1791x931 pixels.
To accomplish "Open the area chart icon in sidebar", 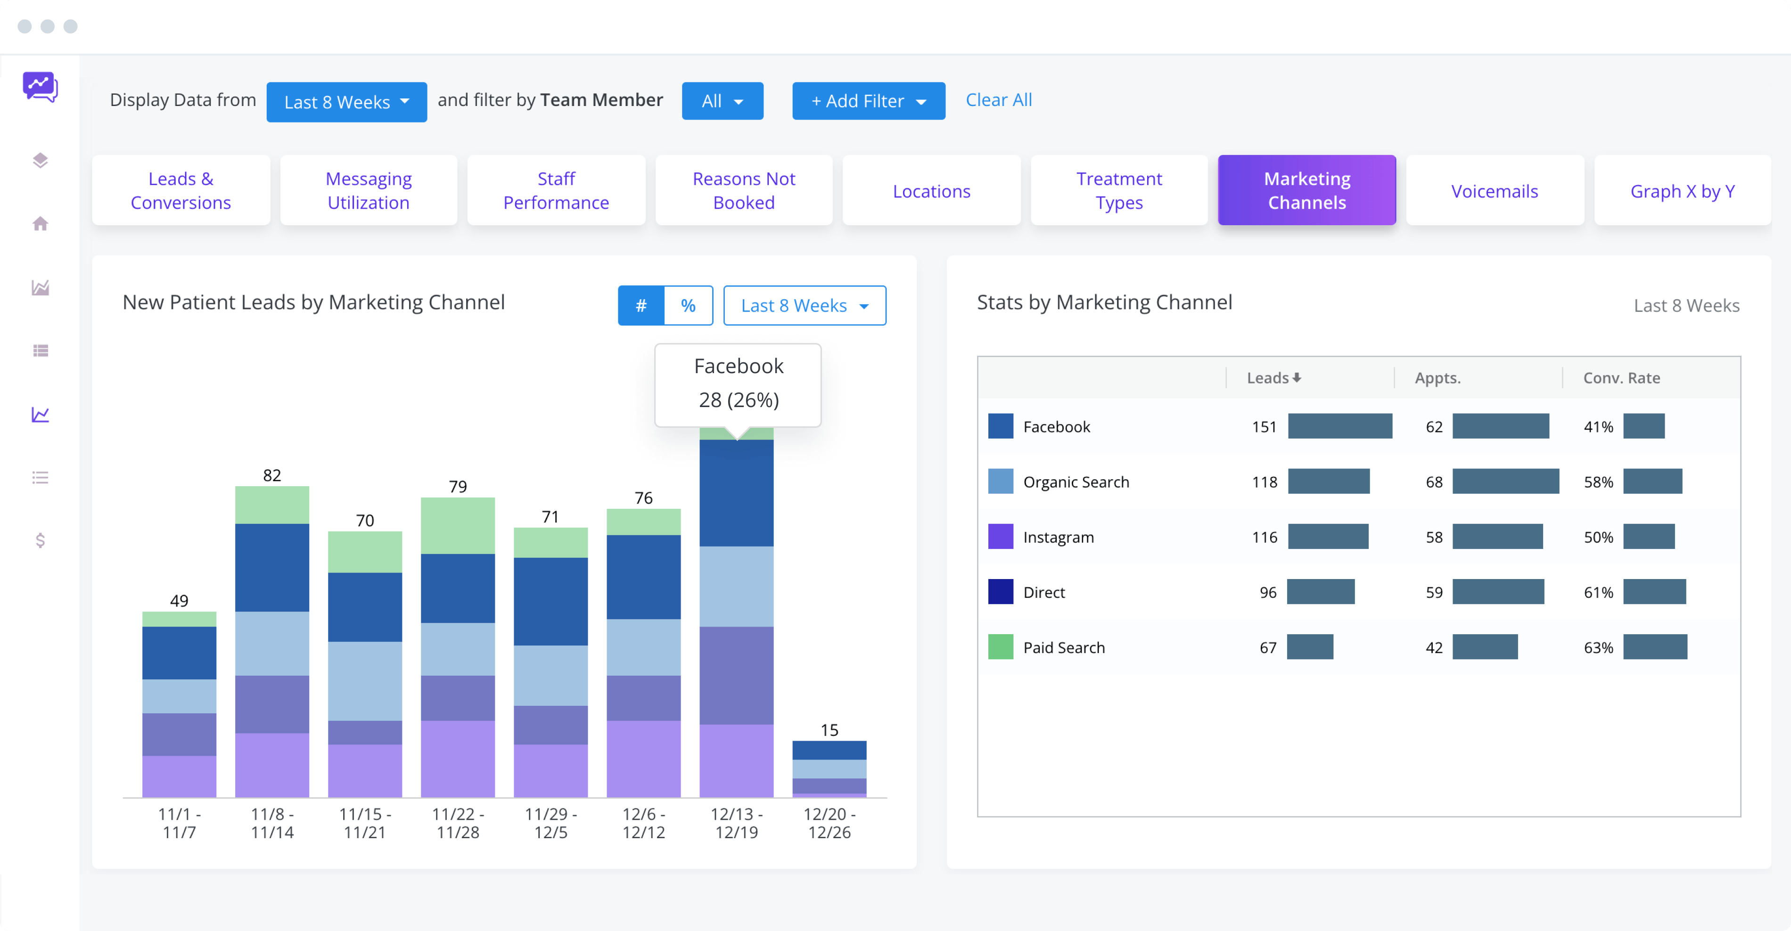I will click(x=41, y=287).
